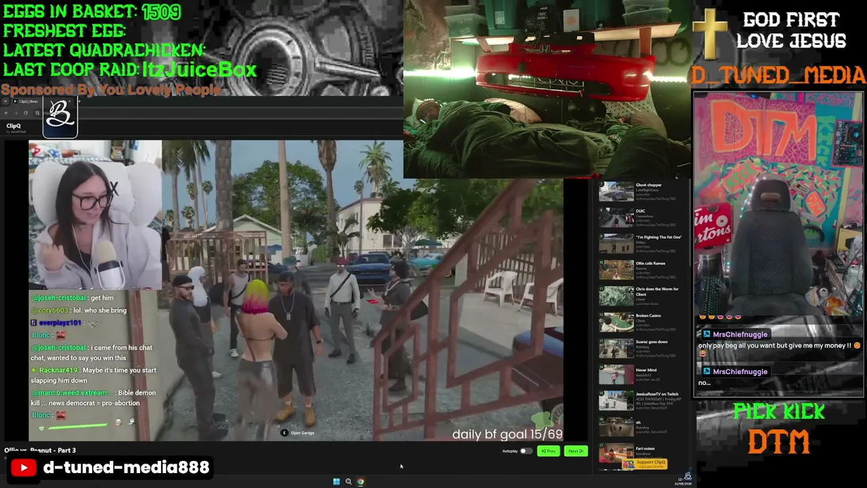The image size is (867, 488).
Task: Go forward in the browser
Action: click(16, 113)
